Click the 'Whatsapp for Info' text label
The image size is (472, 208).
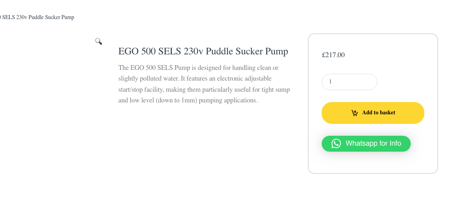point(373,143)
